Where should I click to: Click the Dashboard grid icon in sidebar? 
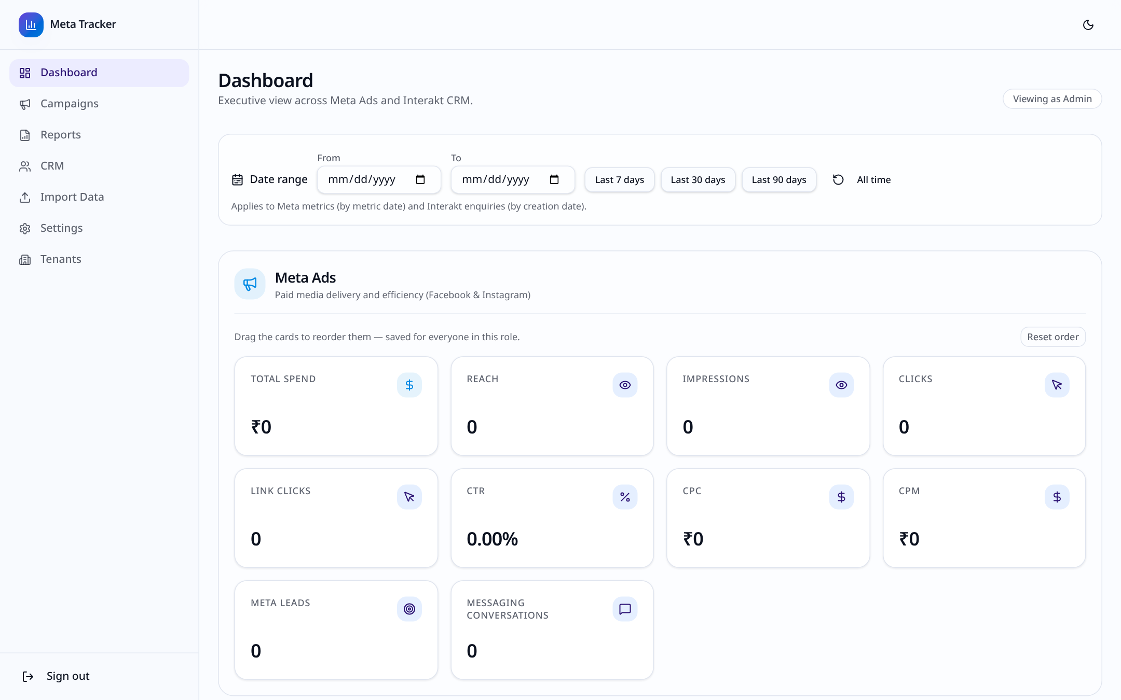click(x=25, y=73)
